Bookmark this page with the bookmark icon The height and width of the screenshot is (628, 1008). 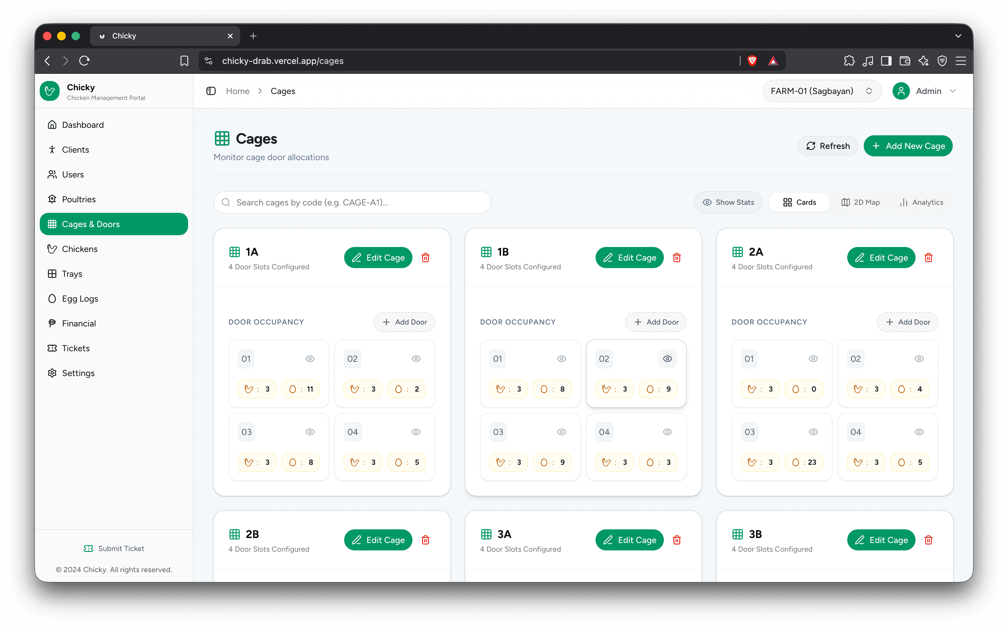(x=184, y=61)
